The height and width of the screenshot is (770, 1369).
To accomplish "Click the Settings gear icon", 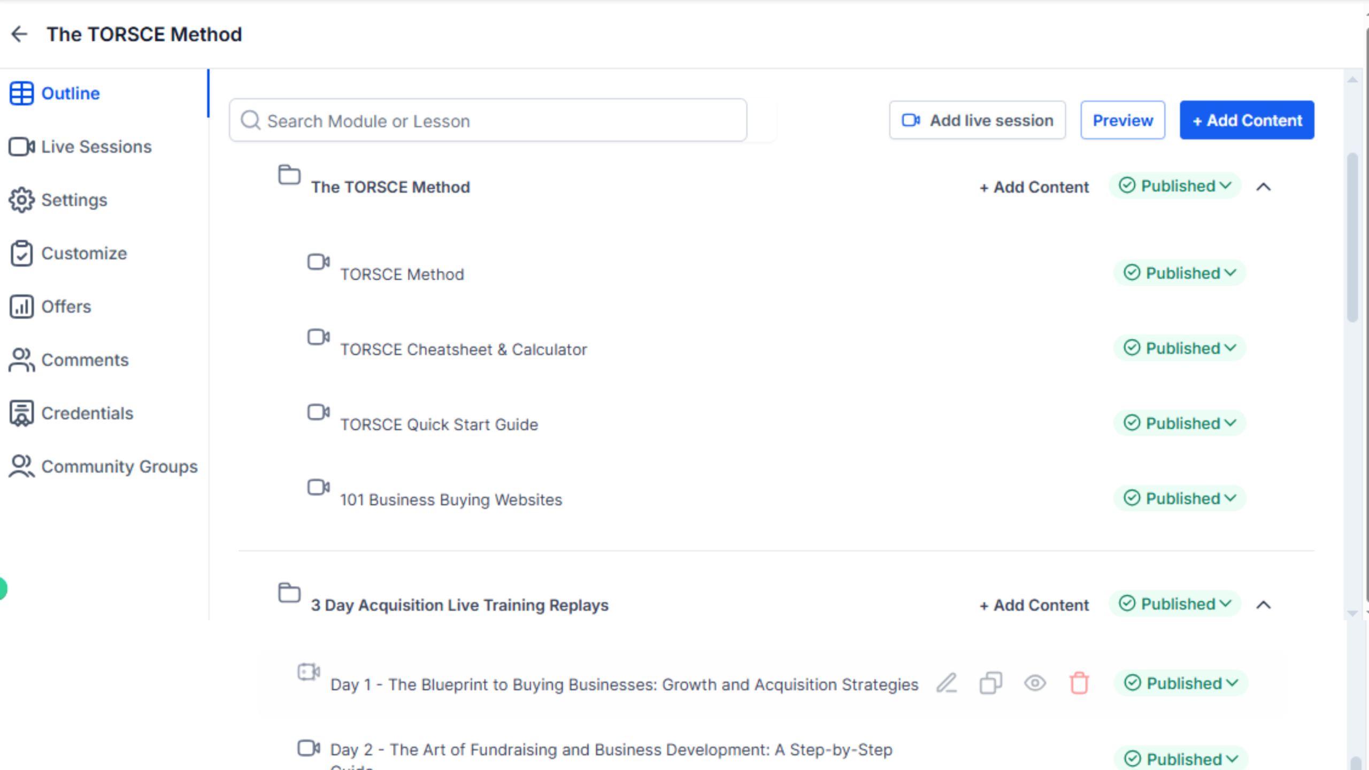I will click(21, 200).
